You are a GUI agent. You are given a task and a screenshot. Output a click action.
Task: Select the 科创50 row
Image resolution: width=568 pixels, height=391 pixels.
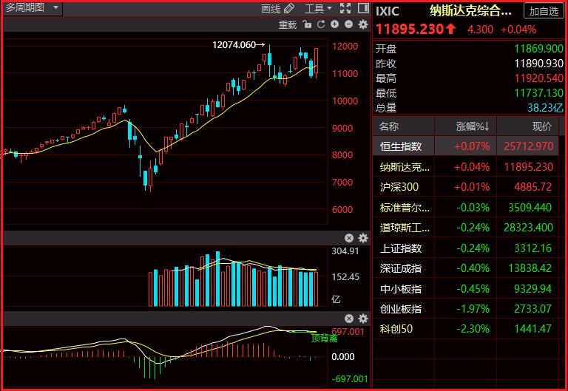tap(466, 328)
